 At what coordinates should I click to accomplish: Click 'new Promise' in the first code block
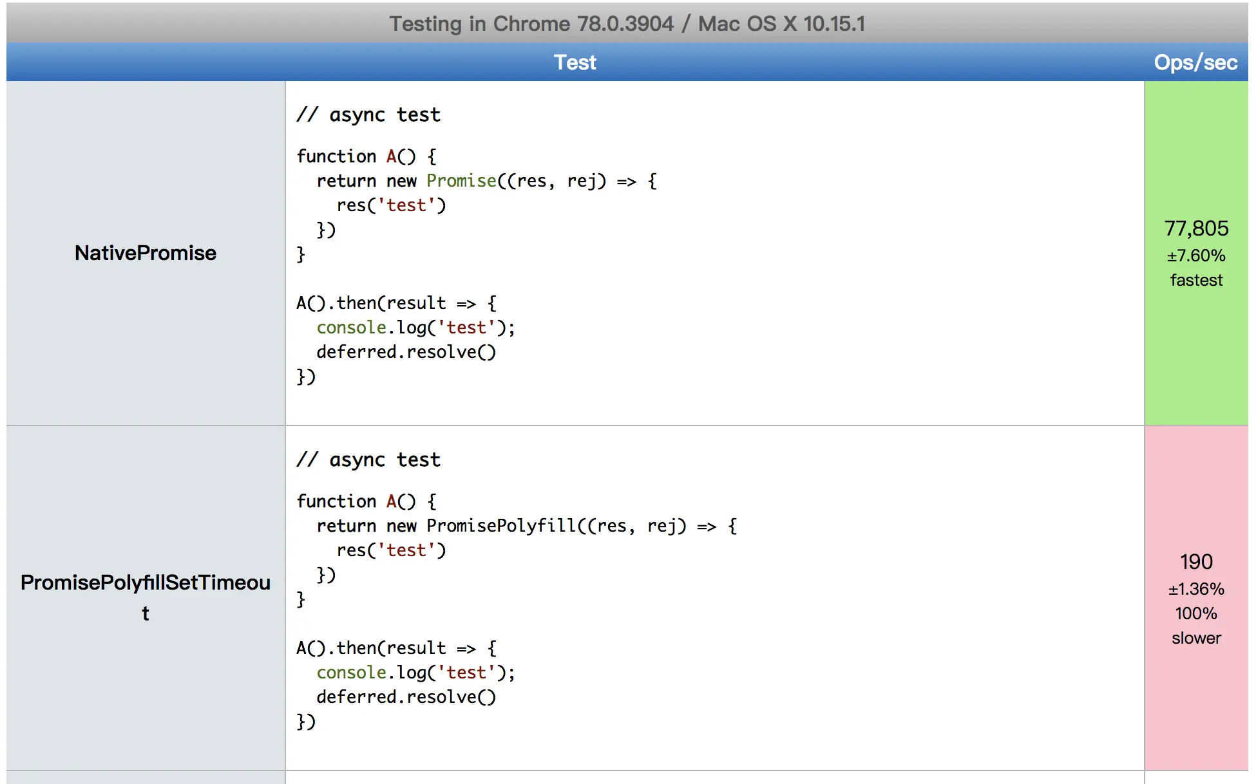tap(442, 181)
